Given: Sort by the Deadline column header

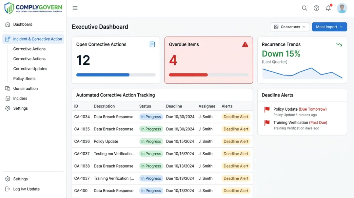Looking at the screenshot, I should [x=174, y=106].
